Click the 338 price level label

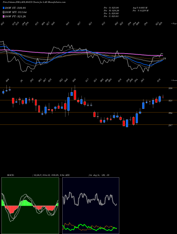click(170, 88)
